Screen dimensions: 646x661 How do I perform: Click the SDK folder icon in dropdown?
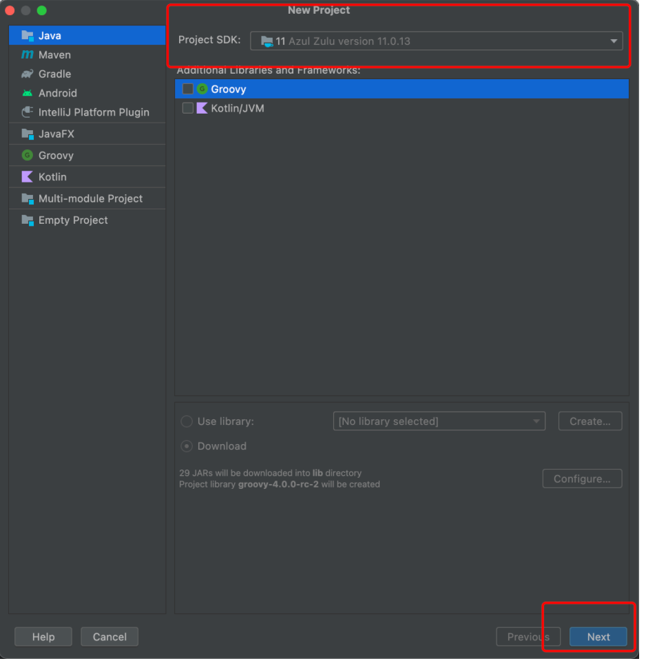coord(268,42)
